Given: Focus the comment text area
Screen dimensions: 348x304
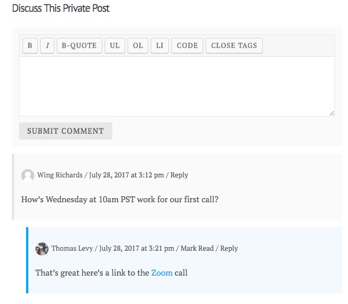Looking at the screenshot, I should coord(177,86).
